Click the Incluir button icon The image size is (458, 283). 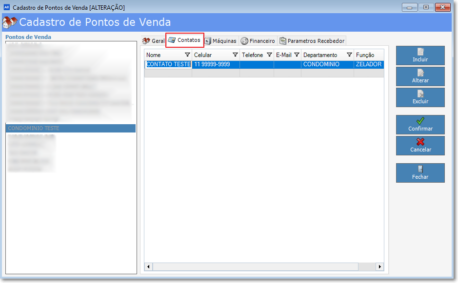pos(420,52)
